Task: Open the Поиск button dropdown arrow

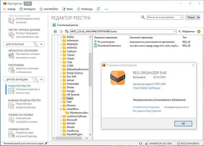Action: [199, 17]
